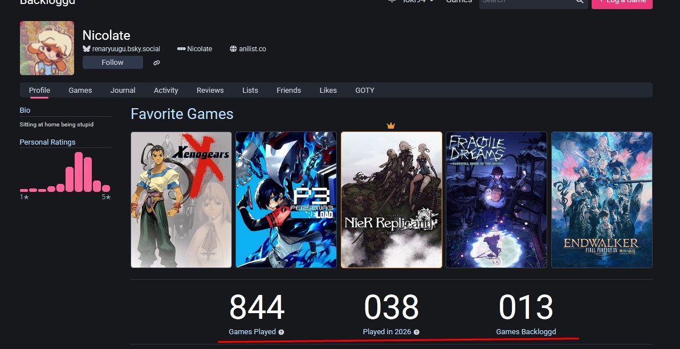This screenshot has height=349, width=680.
Task: Open the Journal tab
Action: tap(123, 90)
